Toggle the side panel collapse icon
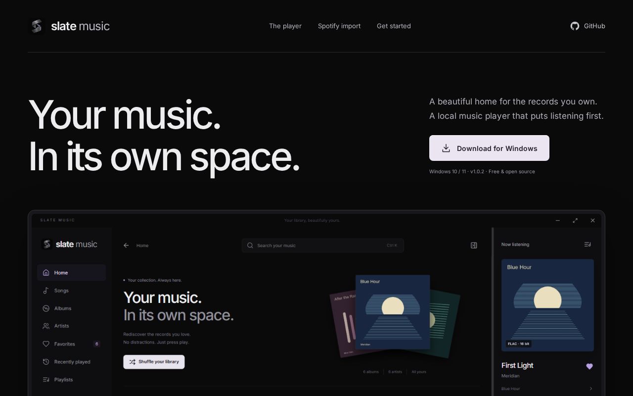 (x=474, y=245)
